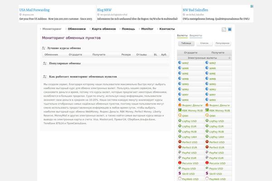Click the Отдадите header in currency table
Viewport: 272px width, 181px height.
191,52
